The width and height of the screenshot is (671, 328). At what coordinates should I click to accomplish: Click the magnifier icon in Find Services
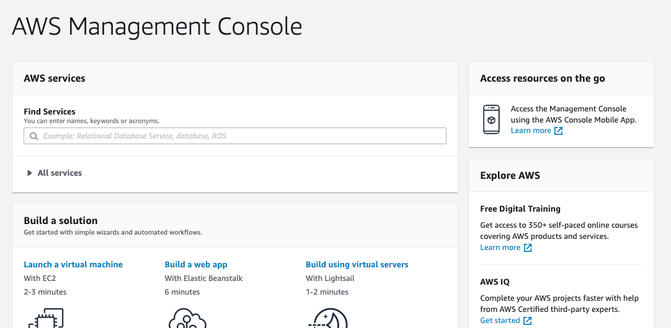coord(34,136)
